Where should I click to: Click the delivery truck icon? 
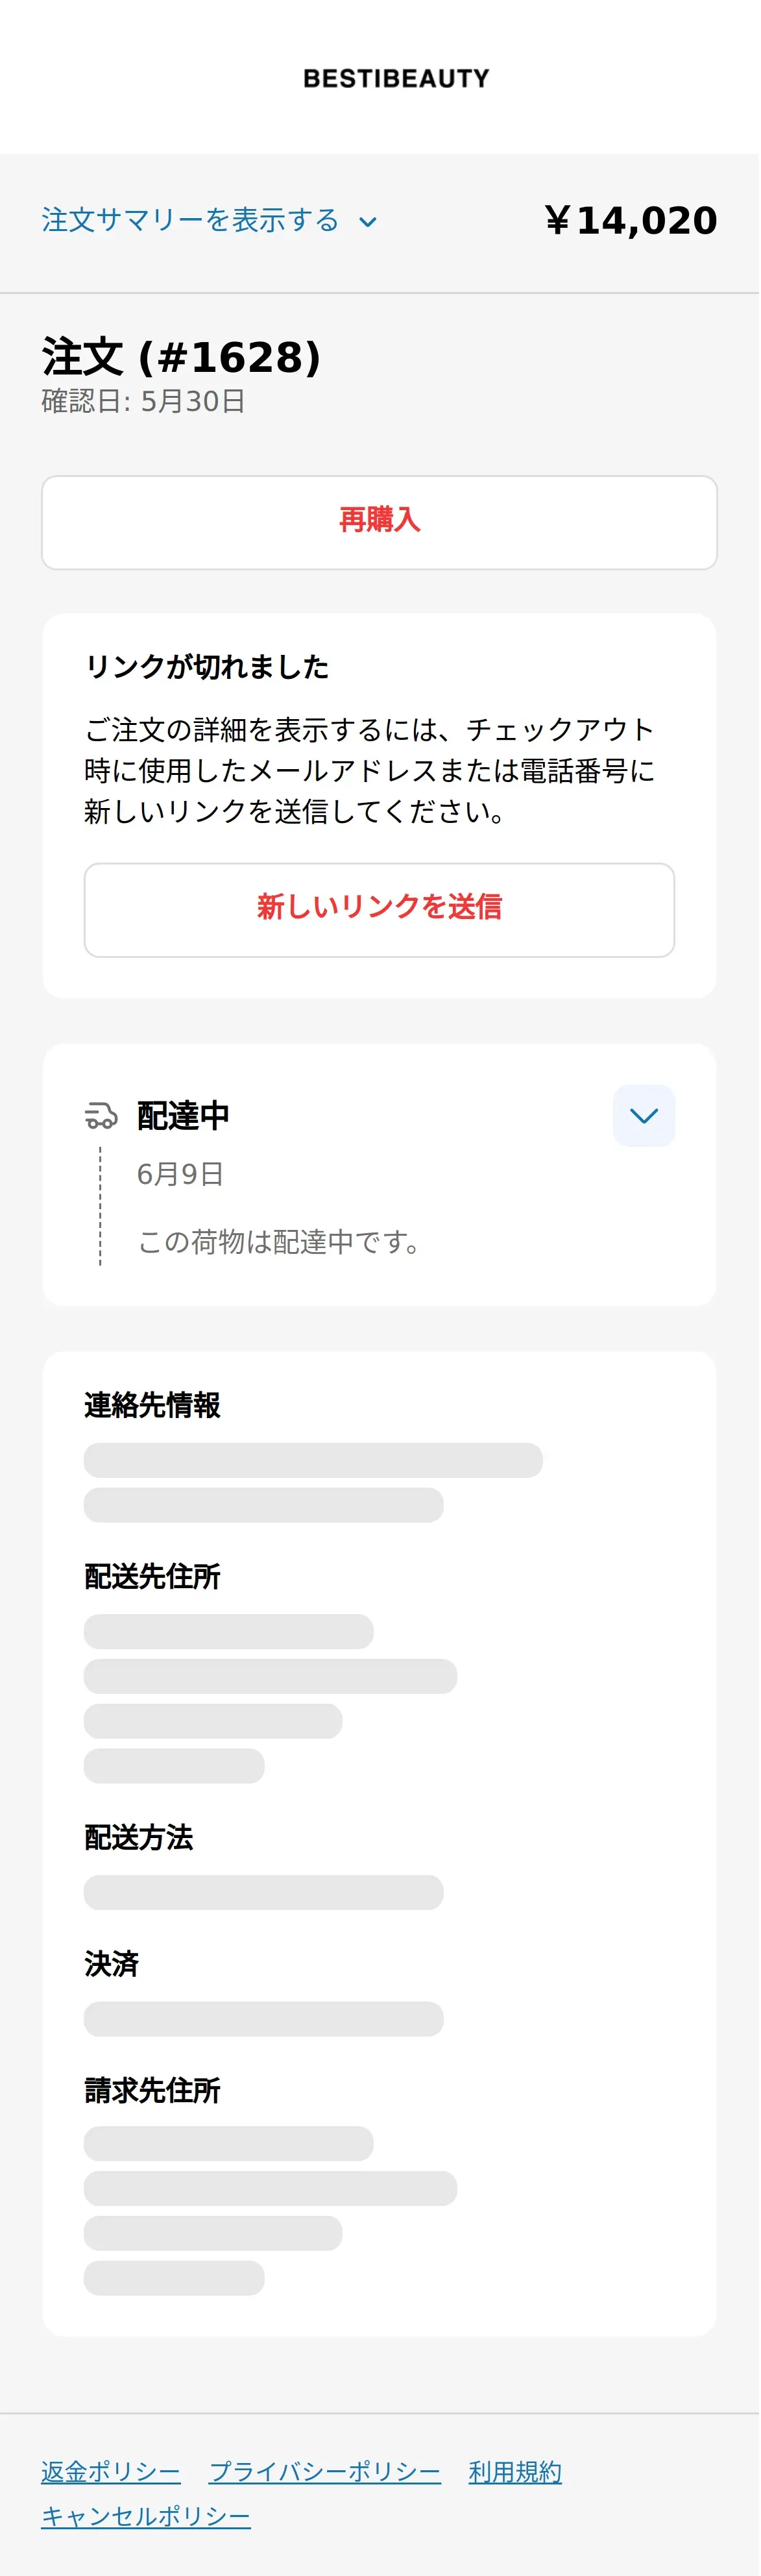point(101,1115)
